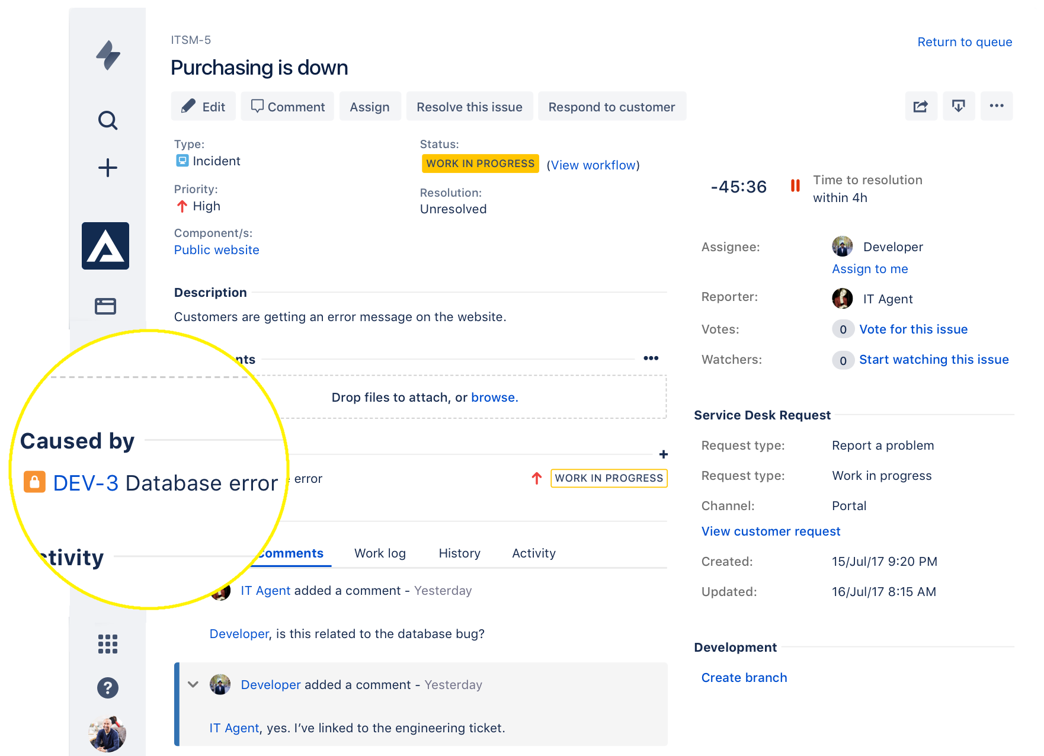The width and height of the screenshot is (1044, 756).
Task: Open the Jira Service Desk home logo
Action: [x=108, y=55]
